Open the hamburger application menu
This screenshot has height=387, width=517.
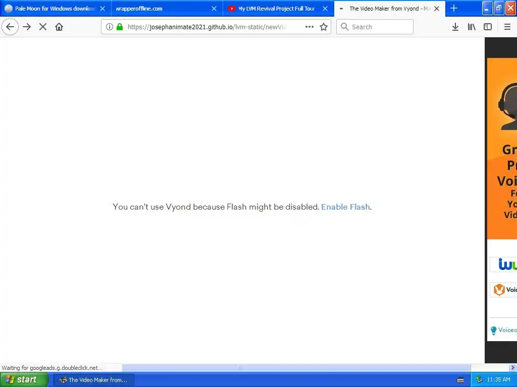[x=507, y=27]
